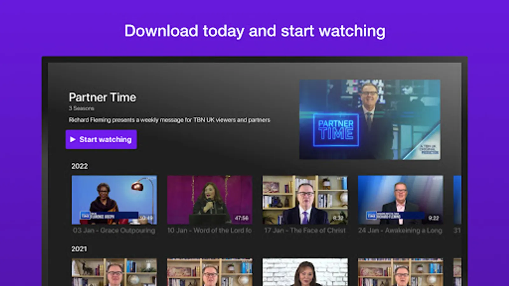The height and width of the screenshot is (286, 509).
Task: Select the 24 Jan episode thumbnail
Action: (401, 200)
